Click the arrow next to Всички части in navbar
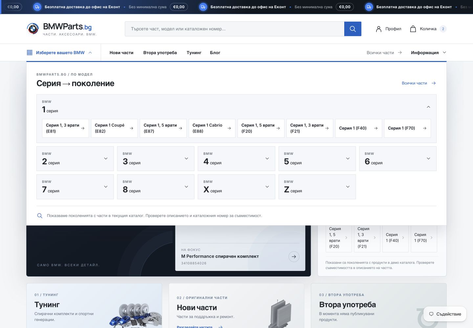Image resolution: width=473 pixels, height=328 pixels. tap(400, 52)
